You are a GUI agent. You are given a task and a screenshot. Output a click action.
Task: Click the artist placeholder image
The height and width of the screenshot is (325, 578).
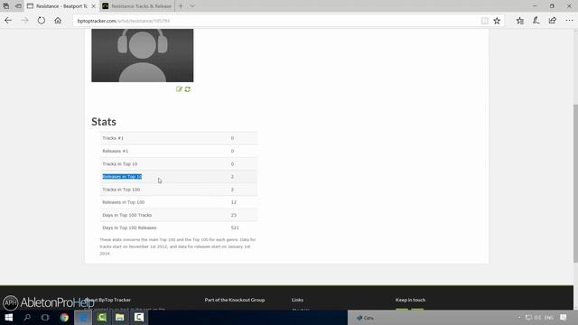pos(143,55)
